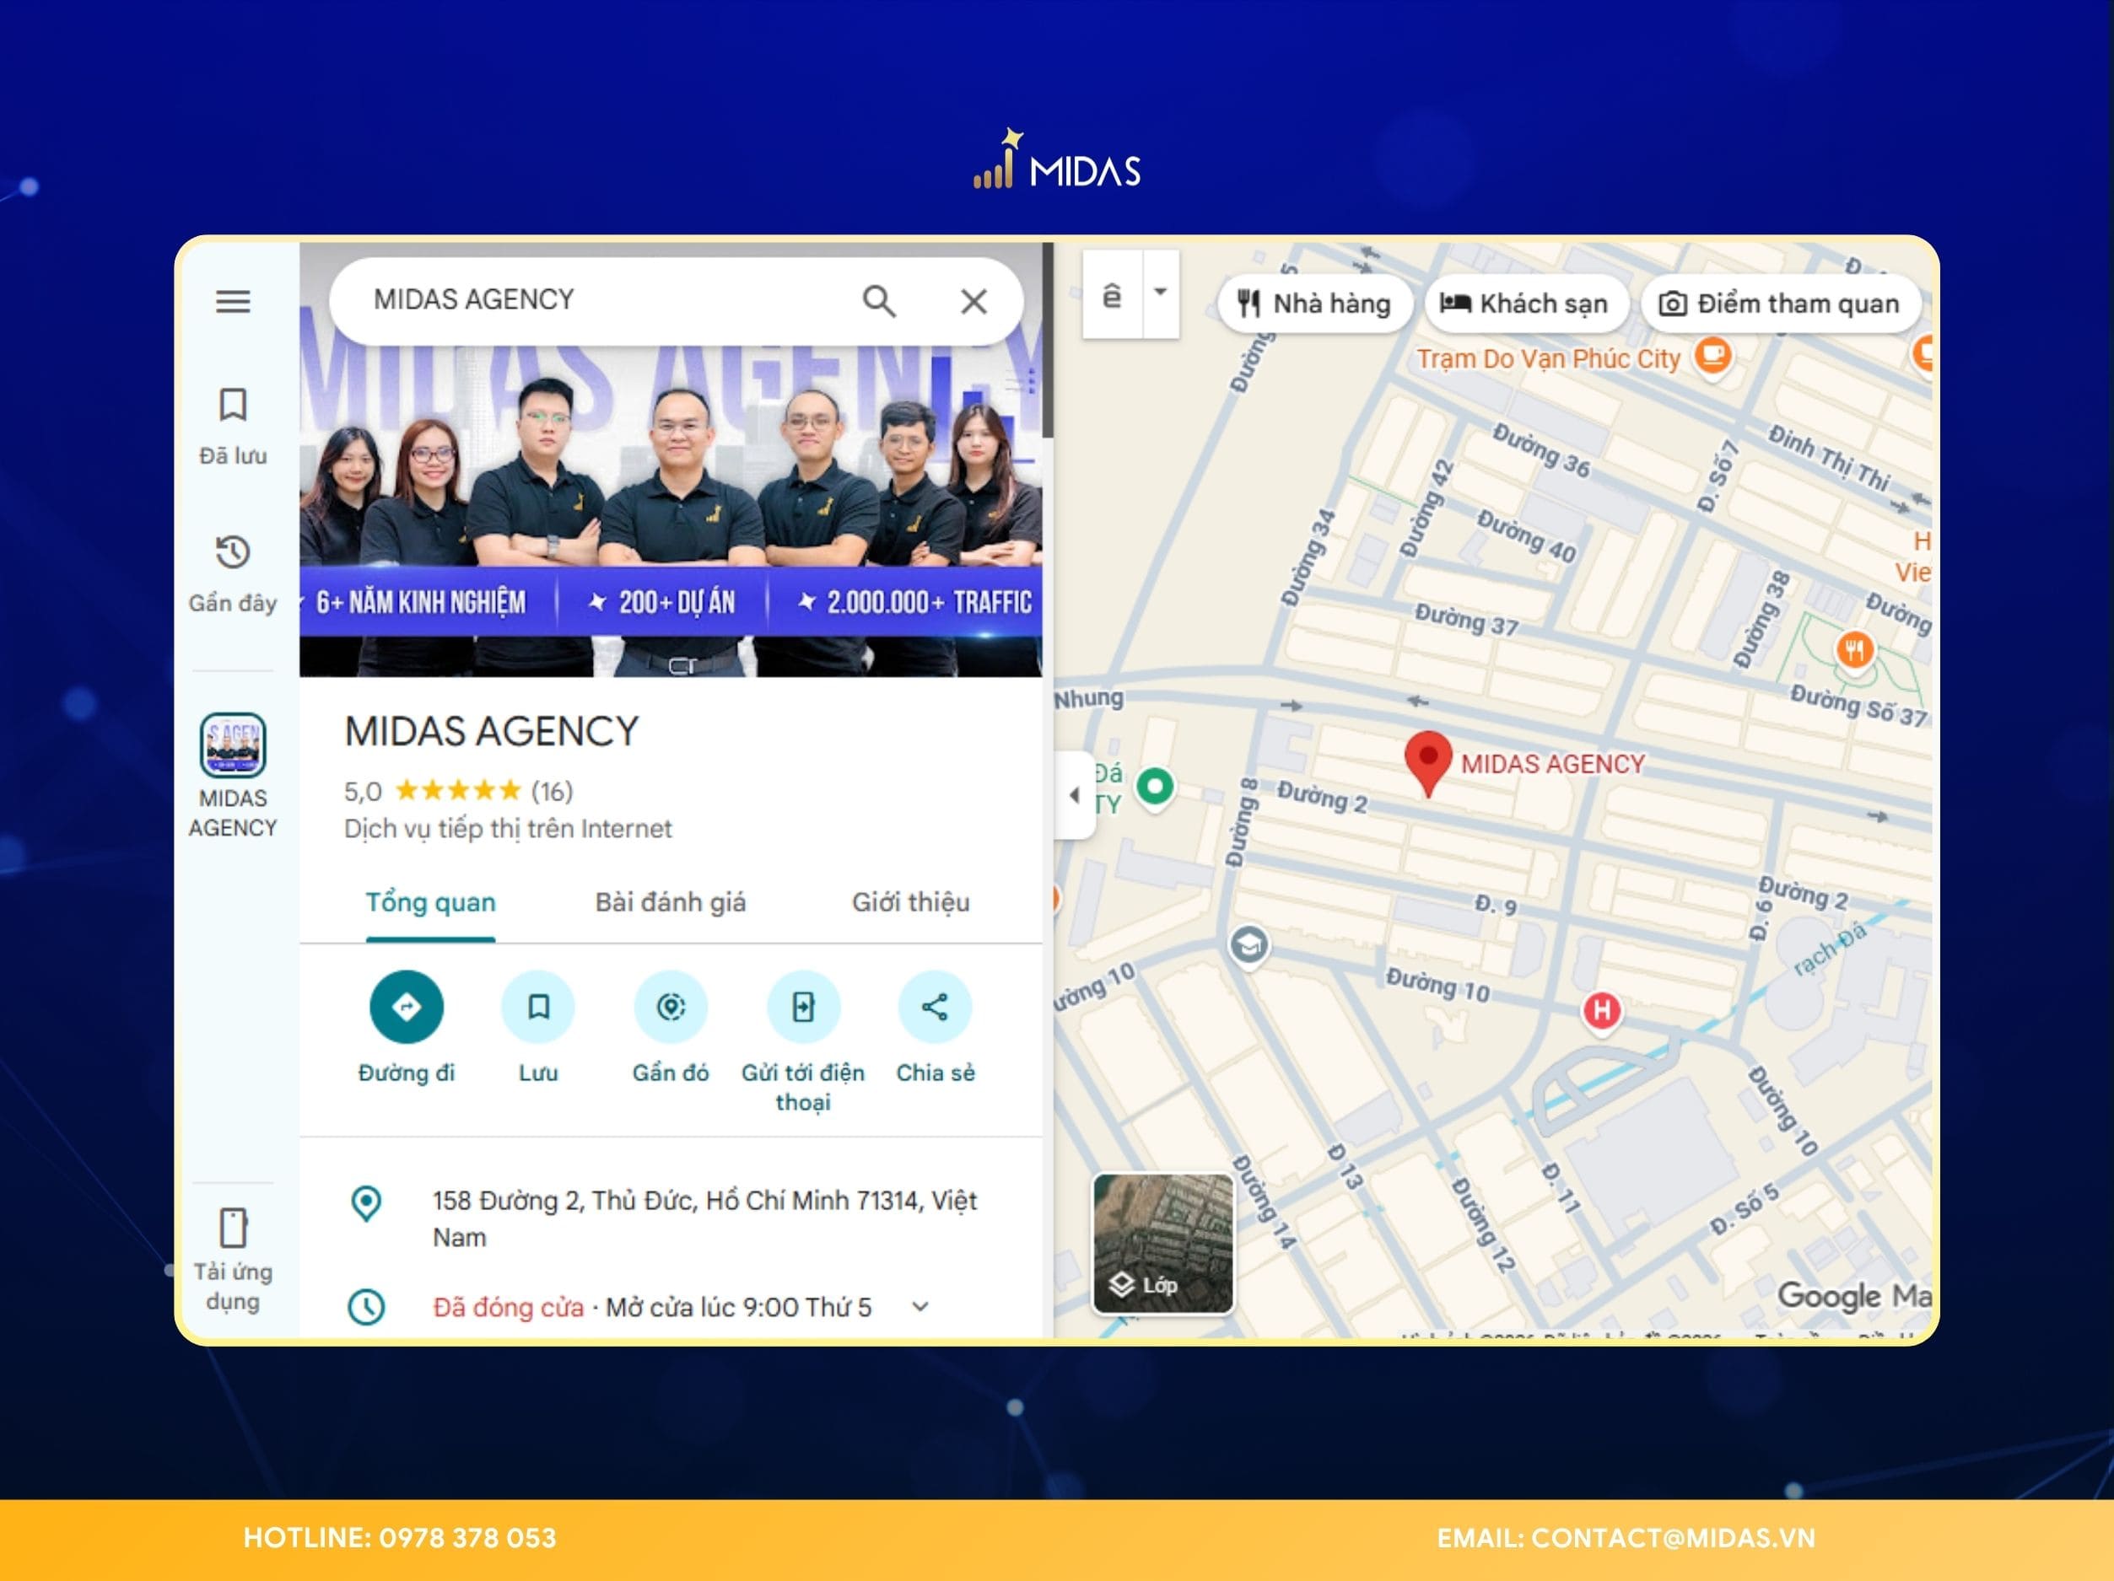The width and height of the screenshot is (2114, 1581).
Task: Click the Lưu bookmark button
Action: 538,1007
